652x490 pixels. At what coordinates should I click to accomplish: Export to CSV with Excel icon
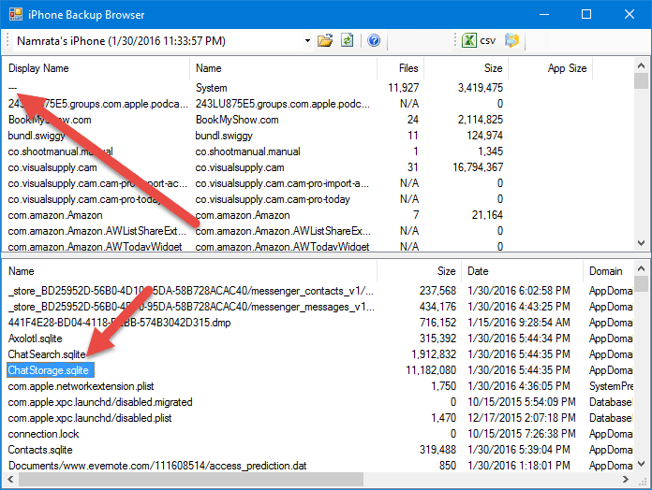(x=479, y=40)
